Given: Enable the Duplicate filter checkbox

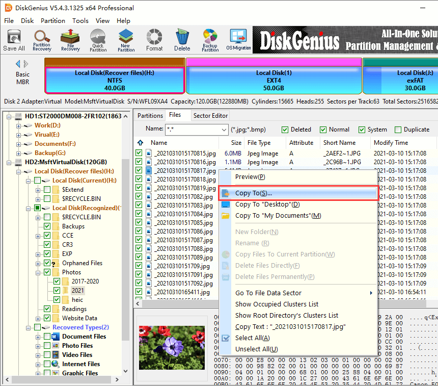Looking at the screenshot, I should pyautogui.click(x=398, y=130).
